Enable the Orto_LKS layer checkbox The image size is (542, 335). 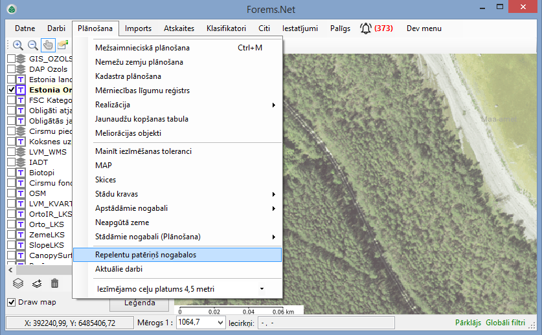click(12, 224)
